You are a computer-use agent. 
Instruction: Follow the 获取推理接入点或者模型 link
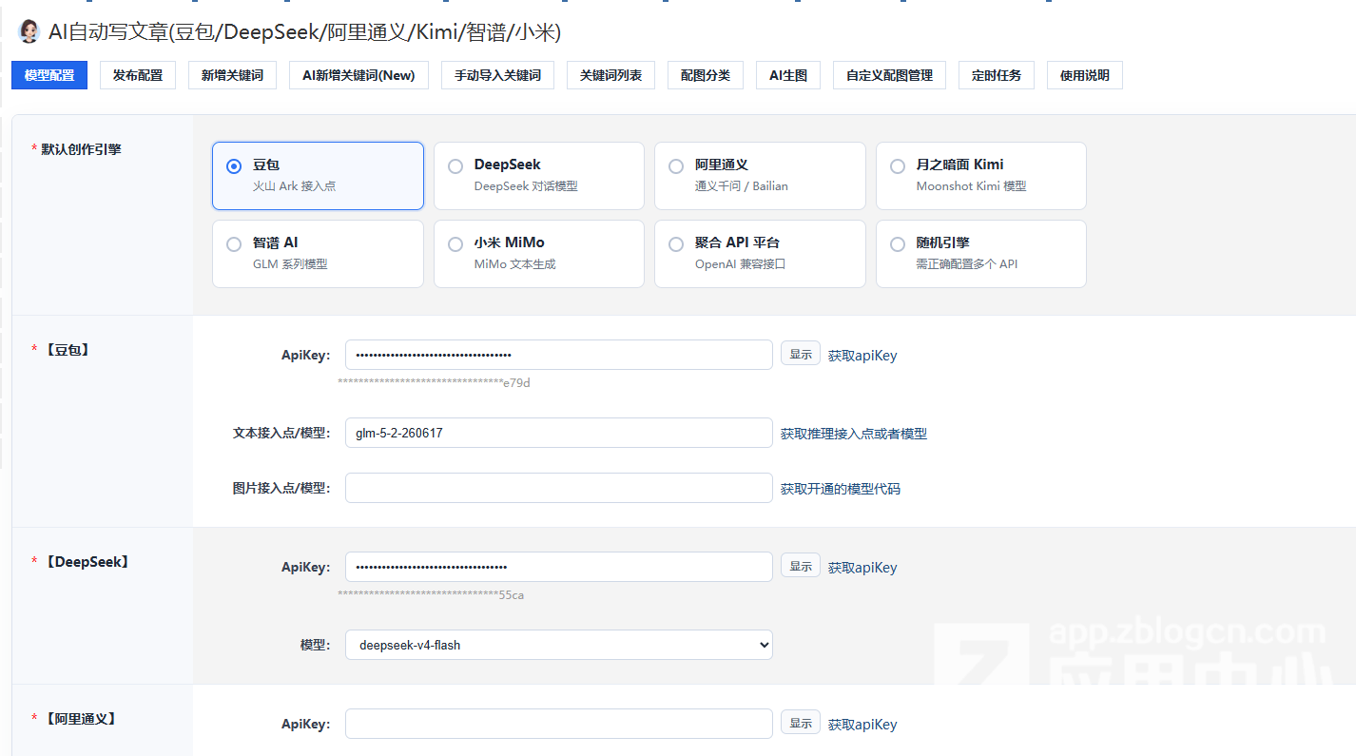pos(854,434)
